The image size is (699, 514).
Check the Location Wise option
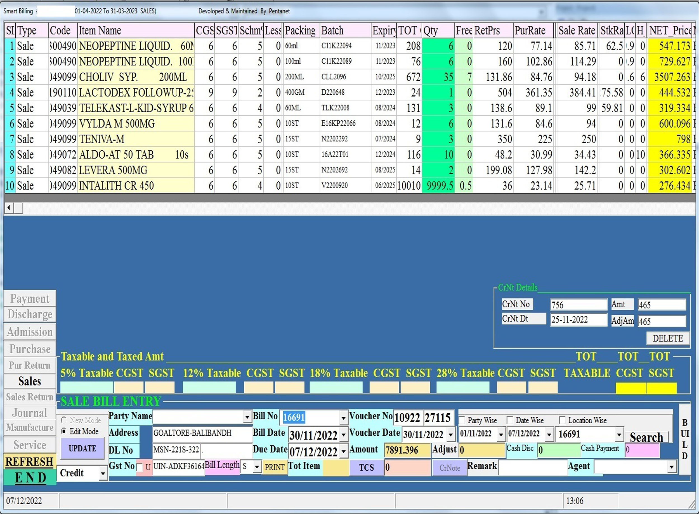pos(562,420)
